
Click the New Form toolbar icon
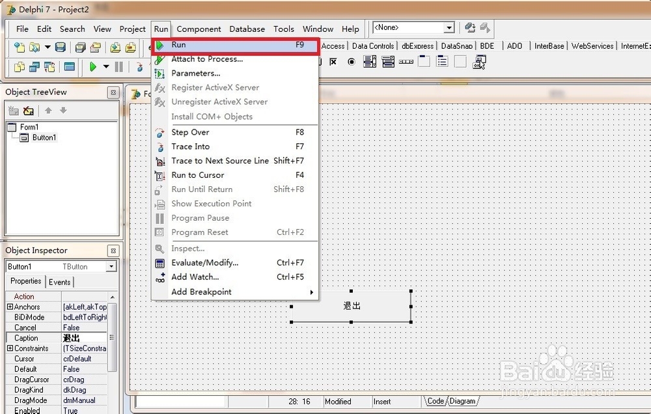(70, 66)
